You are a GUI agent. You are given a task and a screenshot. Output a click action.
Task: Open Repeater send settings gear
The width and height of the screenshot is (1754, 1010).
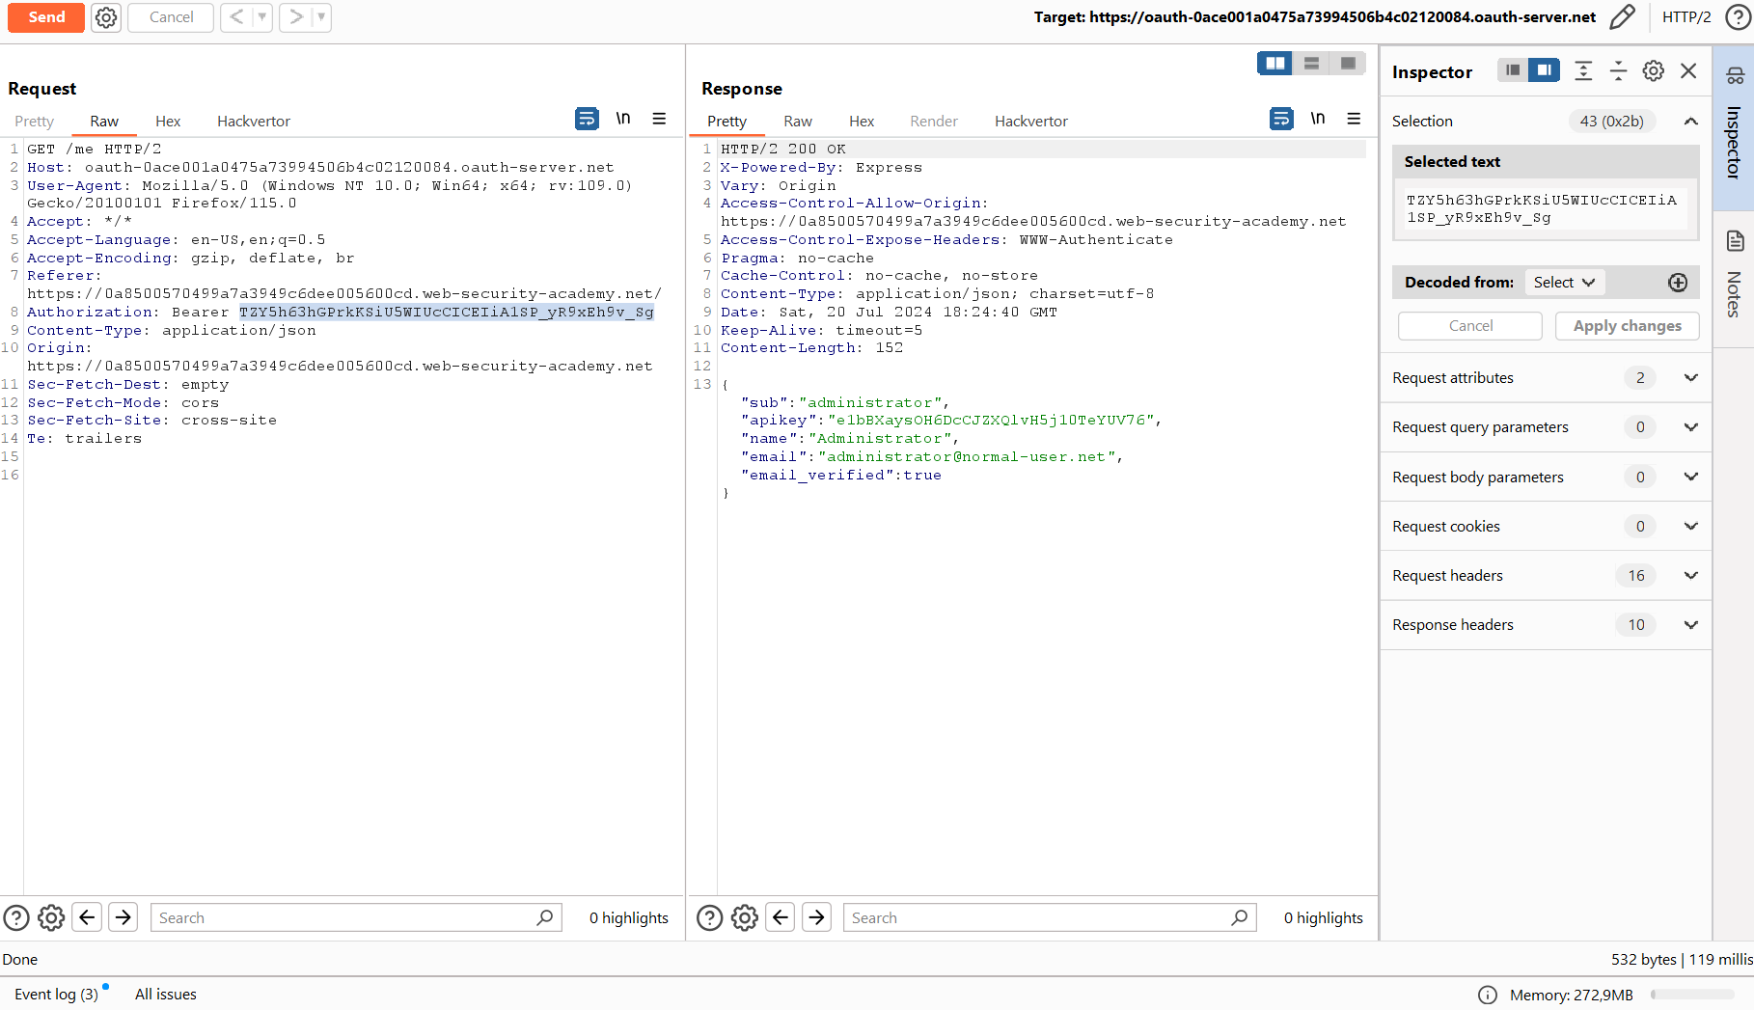106,17
